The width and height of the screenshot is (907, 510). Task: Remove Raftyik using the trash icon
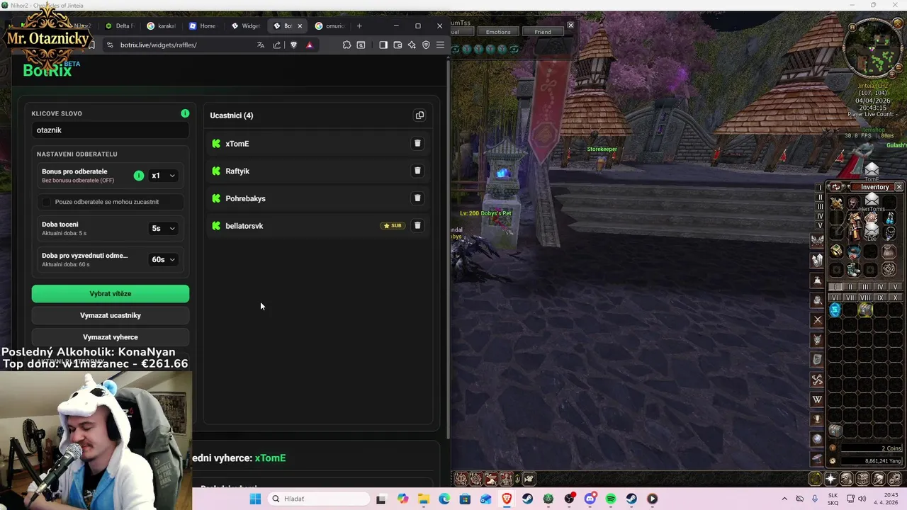(417, 171)
